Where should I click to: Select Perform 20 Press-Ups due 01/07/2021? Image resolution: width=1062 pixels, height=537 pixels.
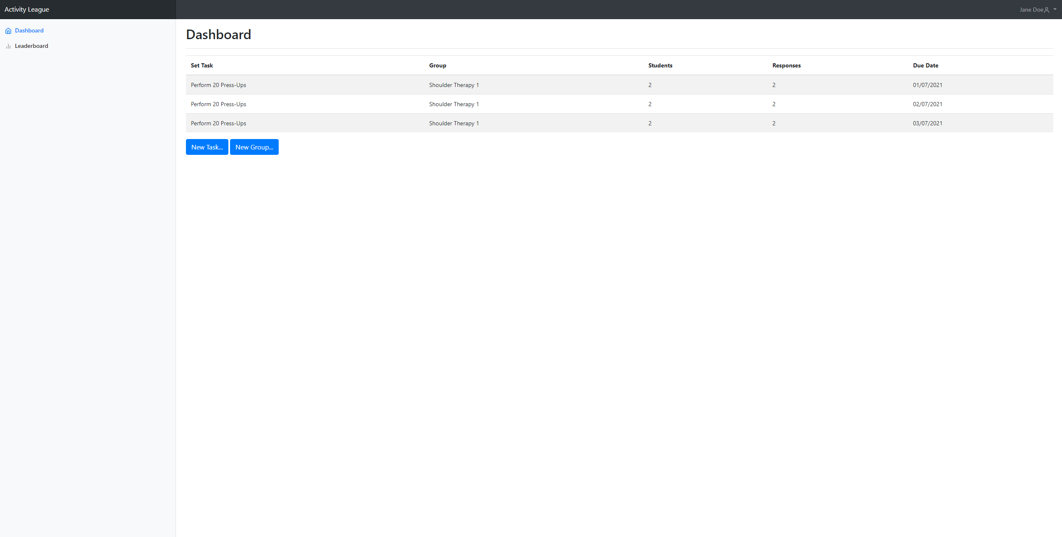[218, 85]
